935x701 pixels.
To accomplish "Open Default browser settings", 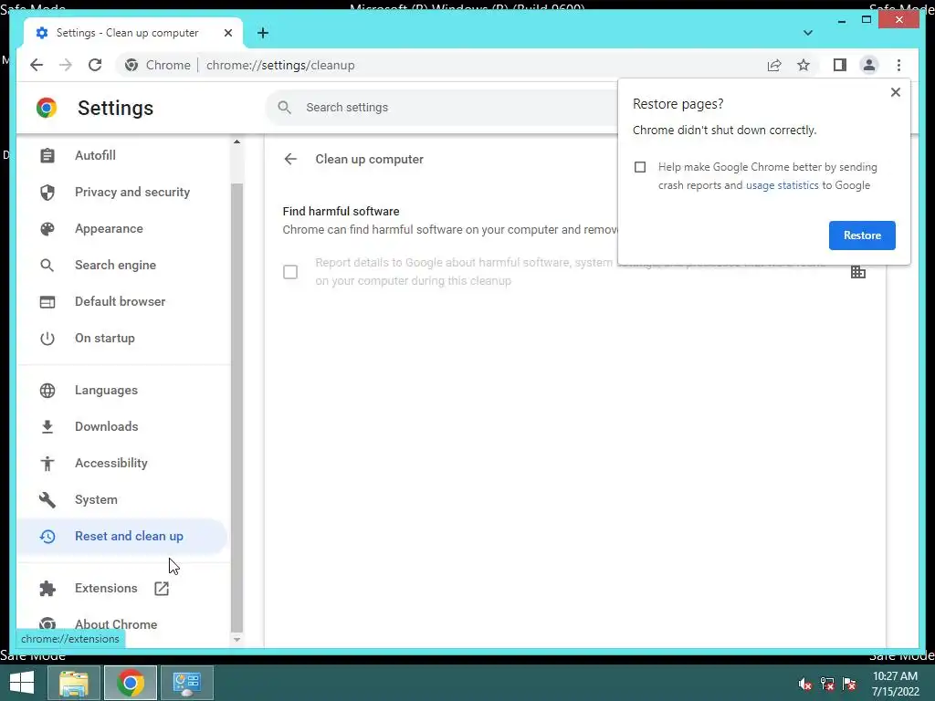I will point(121,301).
